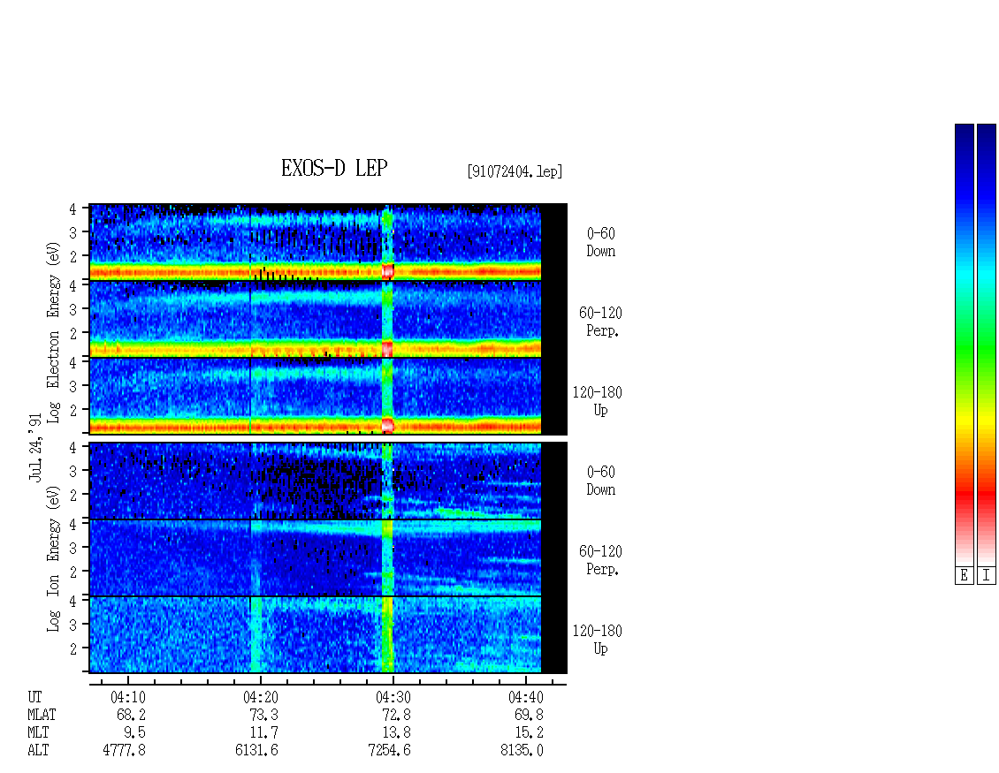Click the I label under ion color bar
This screenshot has width=999, height=773.
coord(987,575)
